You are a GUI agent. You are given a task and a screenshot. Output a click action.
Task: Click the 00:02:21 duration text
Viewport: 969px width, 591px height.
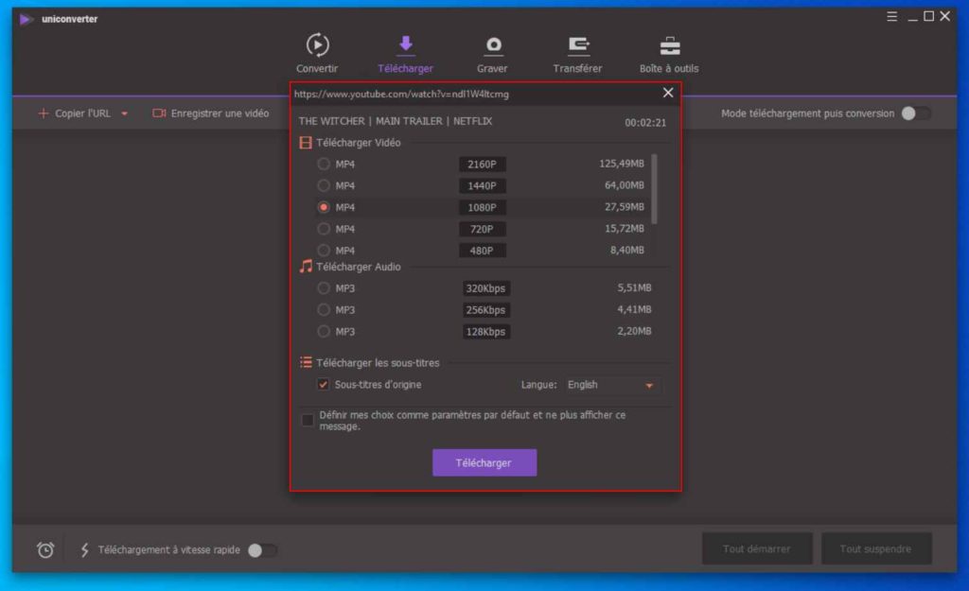pos(645,122)
